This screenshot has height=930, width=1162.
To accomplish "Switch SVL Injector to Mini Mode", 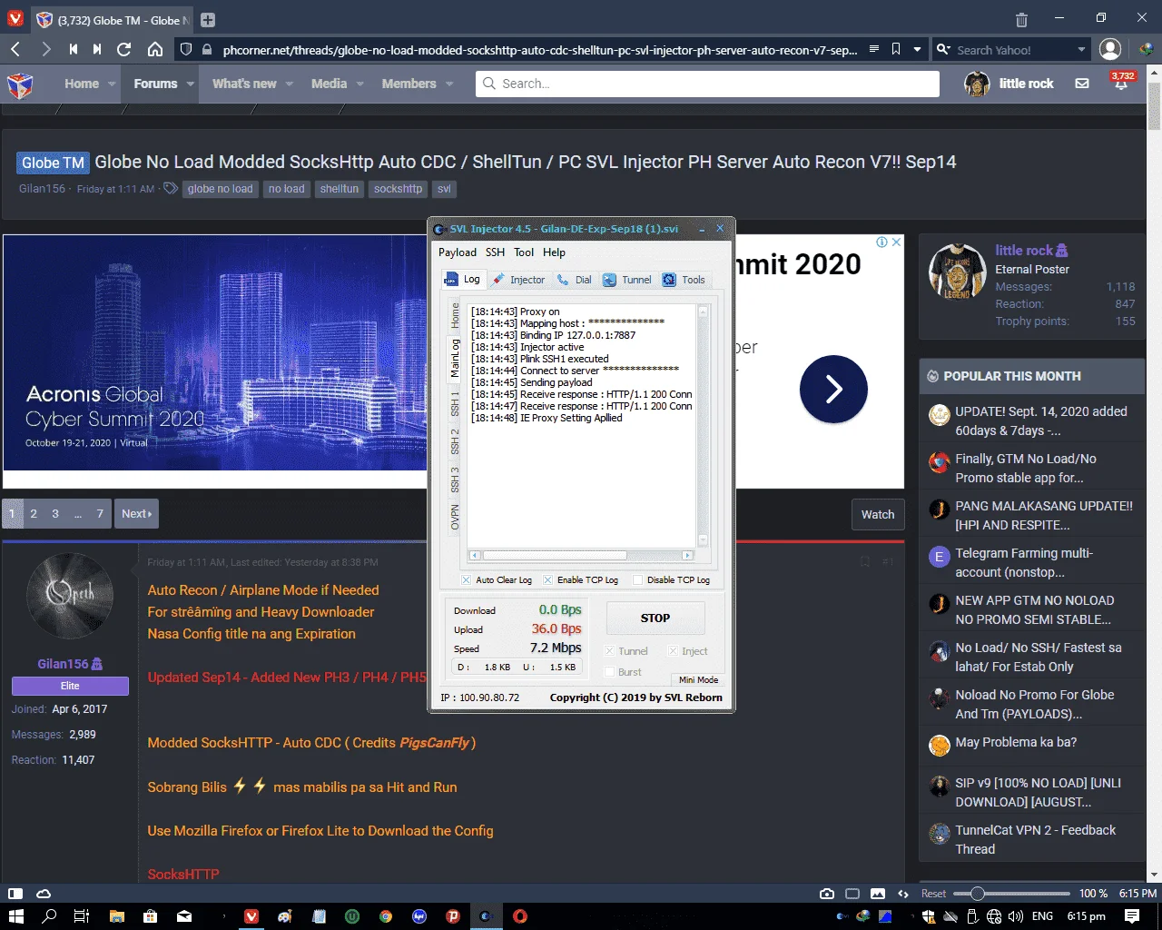I will click(698, 679).
